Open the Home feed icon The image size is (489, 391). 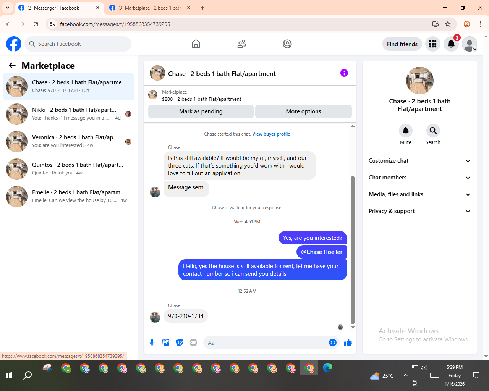(x=196, y=44)
